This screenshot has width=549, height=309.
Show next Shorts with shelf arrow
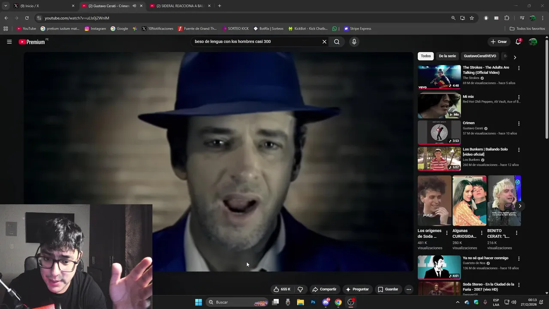click(x=520, y=206)
